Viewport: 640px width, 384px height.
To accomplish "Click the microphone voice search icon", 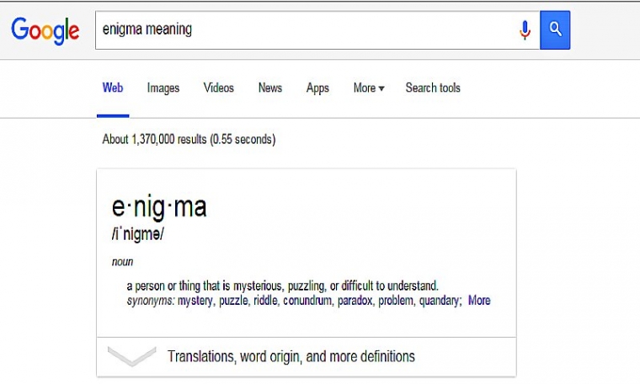I will point(525,30).
